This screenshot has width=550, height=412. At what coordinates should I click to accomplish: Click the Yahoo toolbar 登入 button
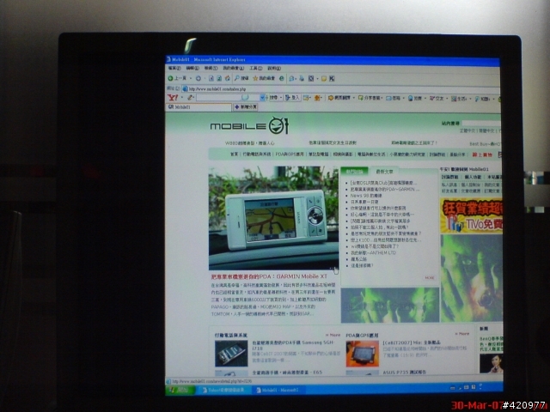click(x=292, y=98)
